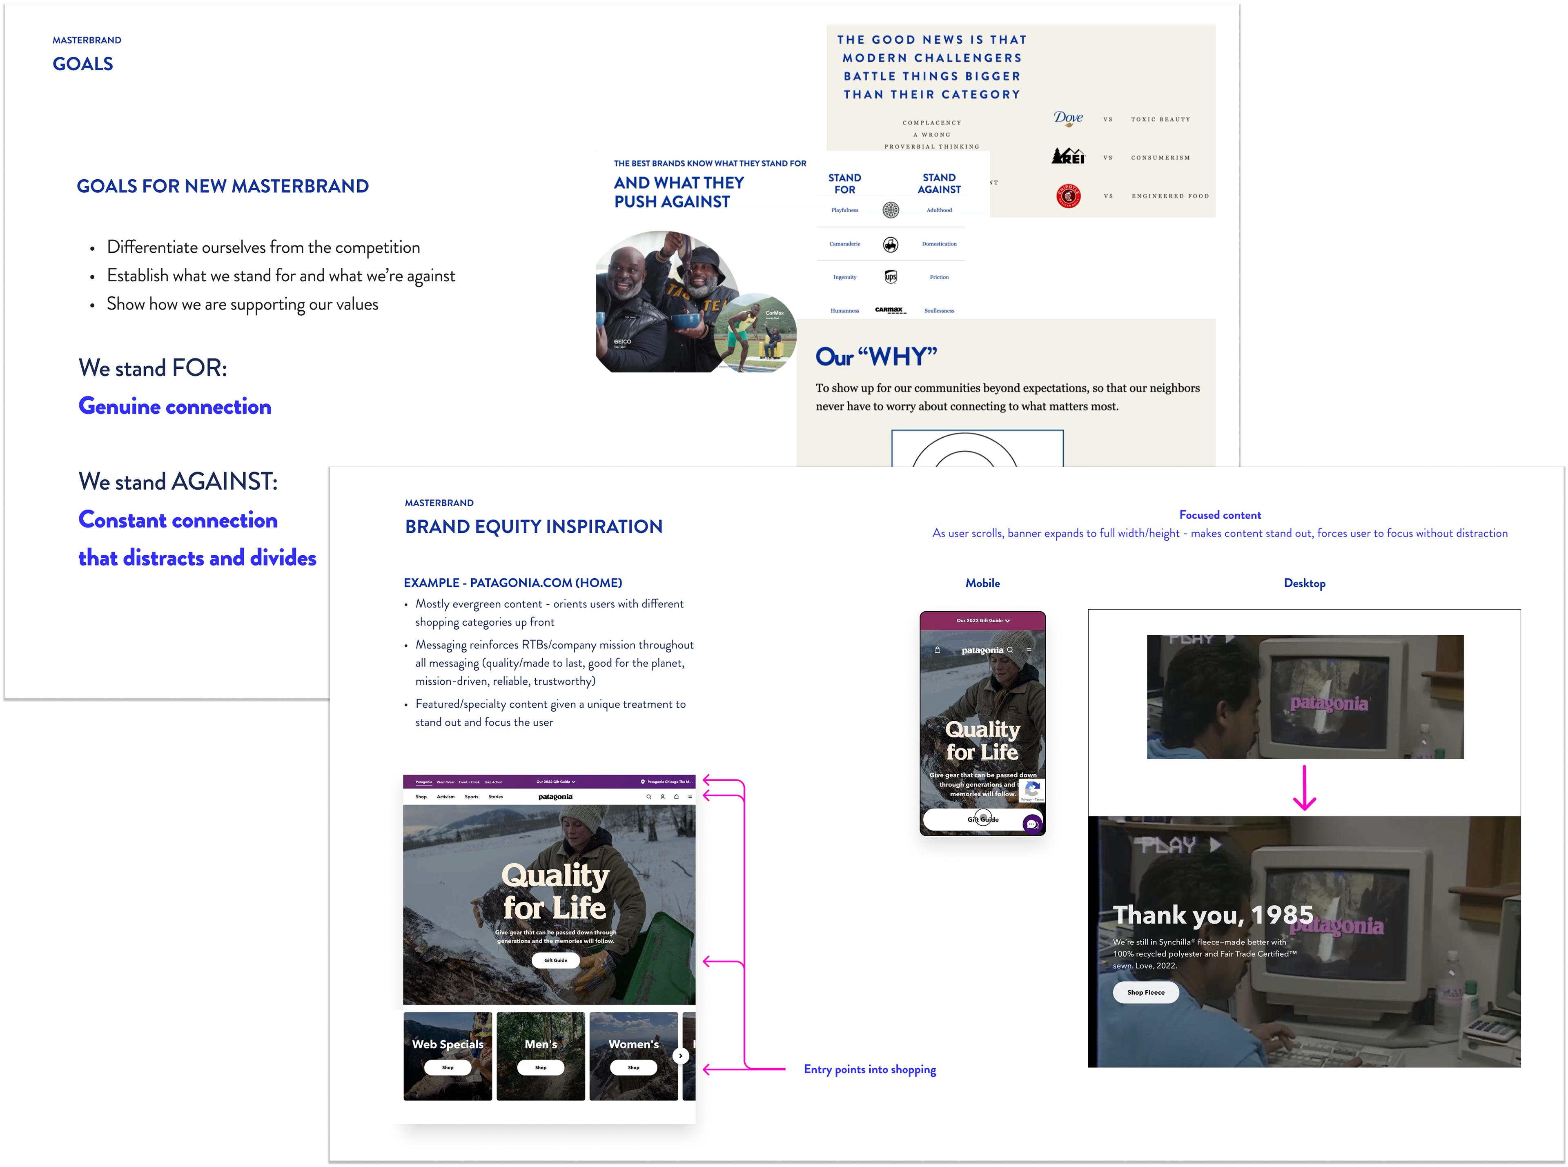
Task: Open Shop menu in Patagonia navigation
Action: pos(421,797)
